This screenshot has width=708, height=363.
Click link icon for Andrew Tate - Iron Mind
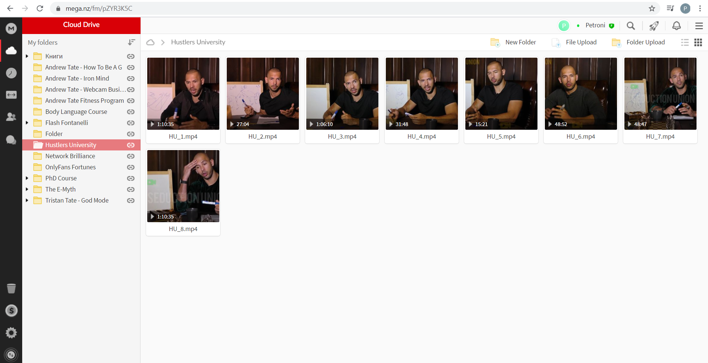(131, 78)
